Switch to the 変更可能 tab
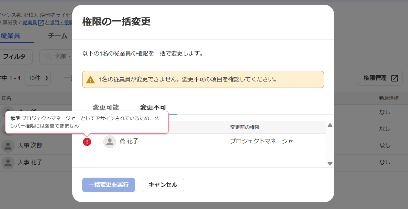The width and height of the screenshot is (408, 209). [x=106, y=107]
